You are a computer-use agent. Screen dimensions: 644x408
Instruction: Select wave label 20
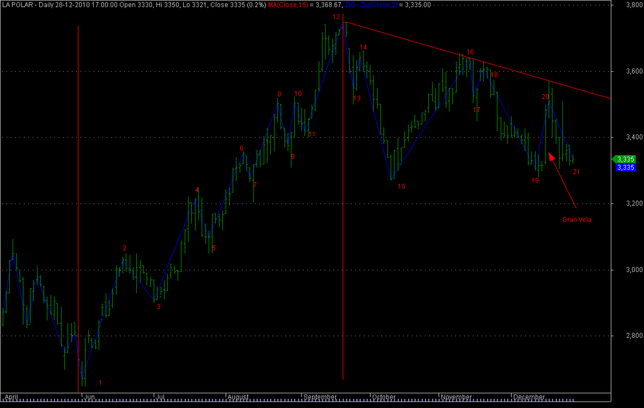[545, 97]
